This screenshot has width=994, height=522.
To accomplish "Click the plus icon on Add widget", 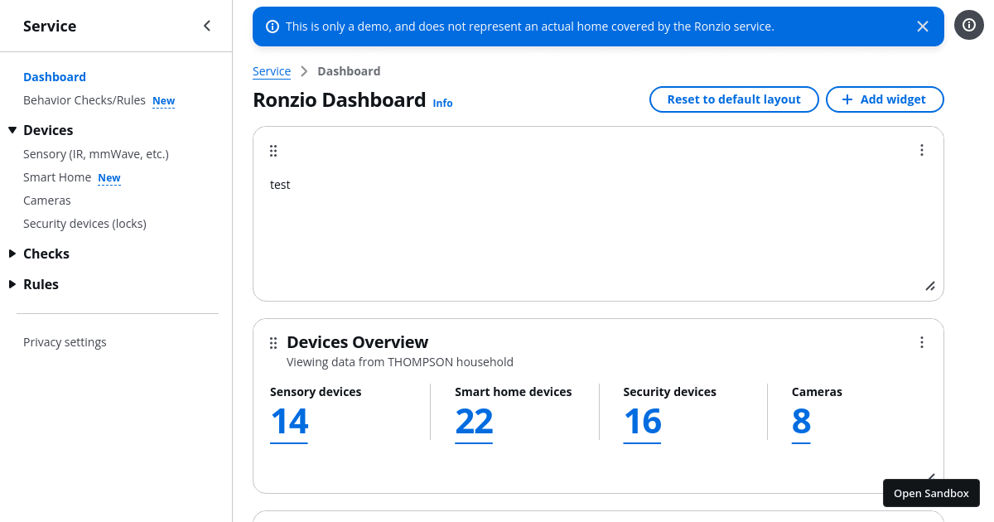I will point(847,99).
